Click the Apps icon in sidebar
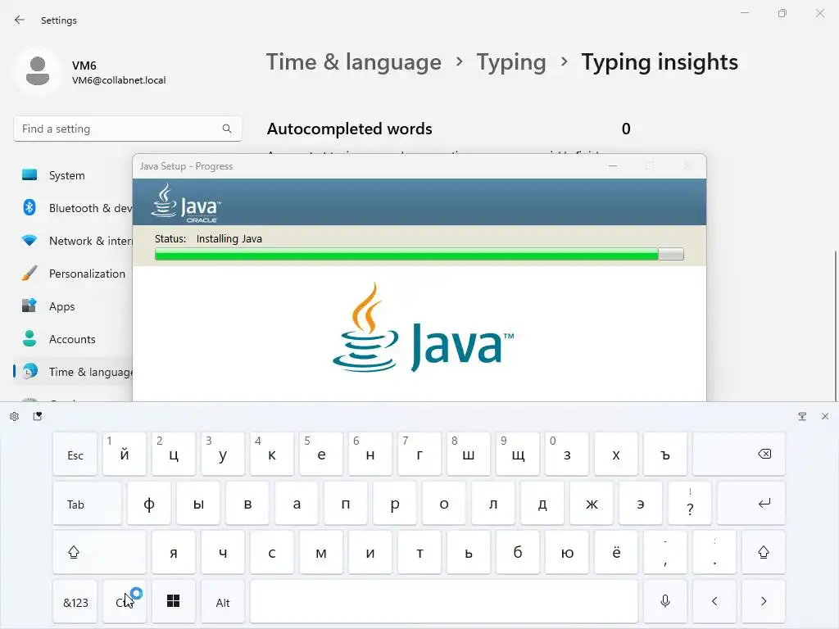 click(29, 305)
